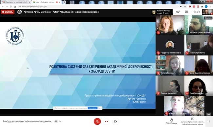The image size is (213, 127).
Task: Click the Закрыть button above the participant grid
Action: tap(208, 18)
